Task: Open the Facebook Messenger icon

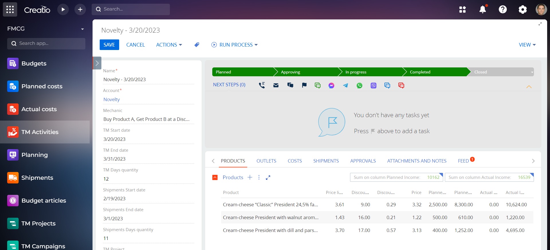Action: coord(331,85)
